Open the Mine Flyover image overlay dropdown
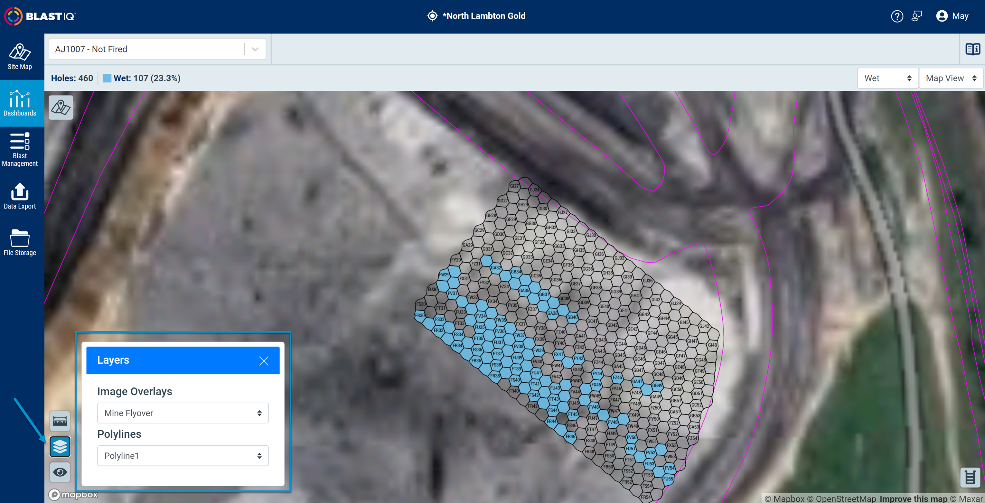Viewport: 985px width, 503px height. (x=183, y=413)
